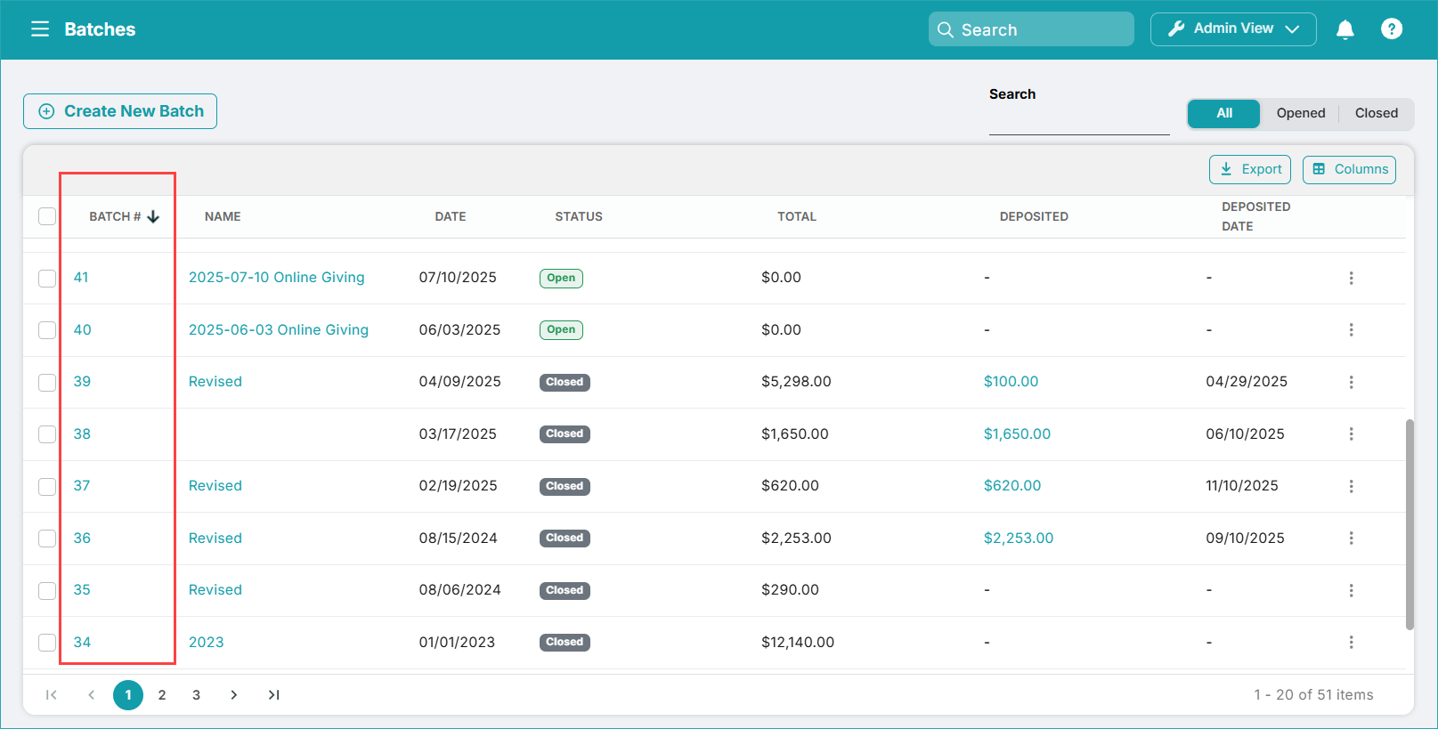Open row actions menu for batch 41
The height and width of the screenshot is (729, 1438).
[1351, 278]
